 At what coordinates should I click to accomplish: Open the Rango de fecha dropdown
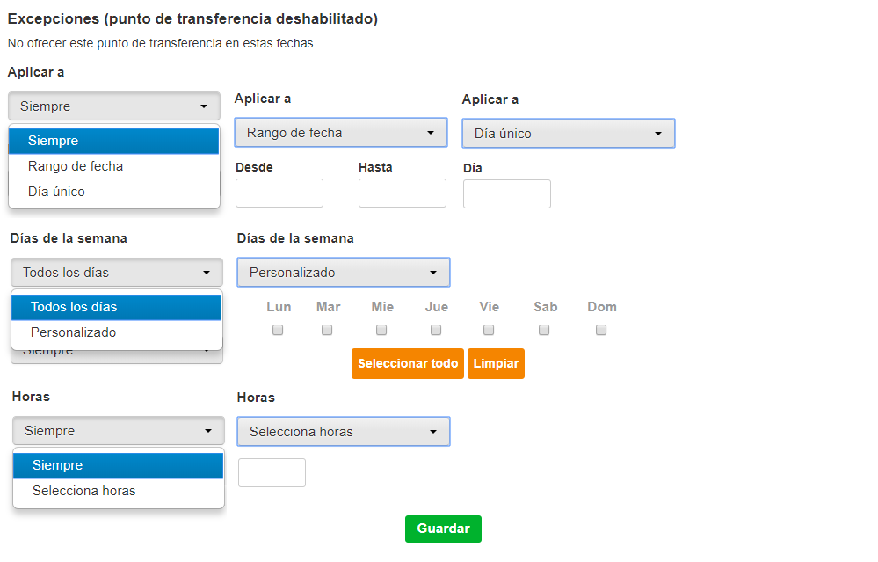(341, 133)
